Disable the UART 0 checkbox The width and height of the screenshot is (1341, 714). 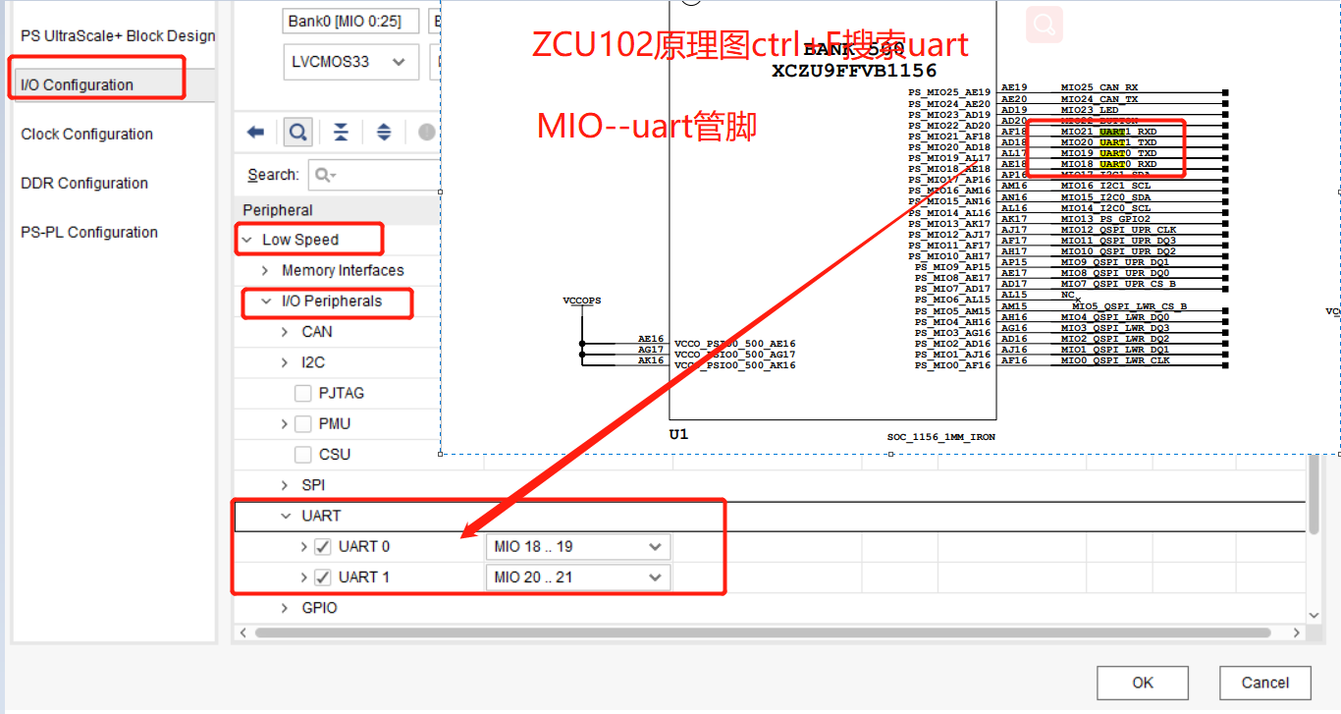(321, 546)
